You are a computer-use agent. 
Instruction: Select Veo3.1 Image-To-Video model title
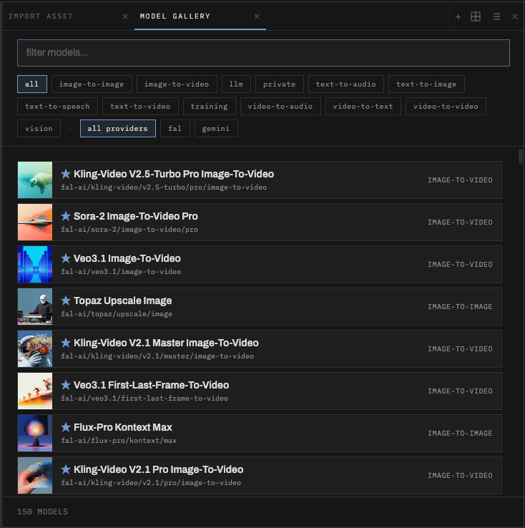[127, 258]
